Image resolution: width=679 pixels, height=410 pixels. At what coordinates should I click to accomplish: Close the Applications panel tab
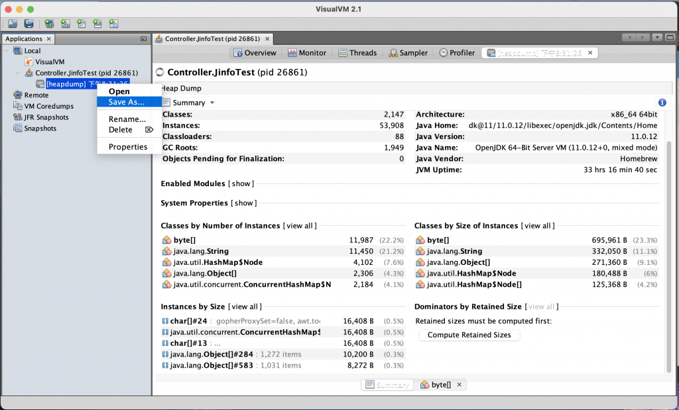pyautogui.click(x=49, y=39)
